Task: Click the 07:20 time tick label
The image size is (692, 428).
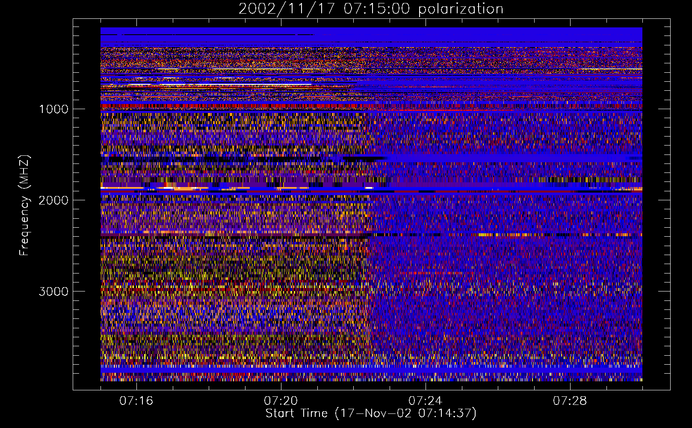Action: tap(281, 401)
